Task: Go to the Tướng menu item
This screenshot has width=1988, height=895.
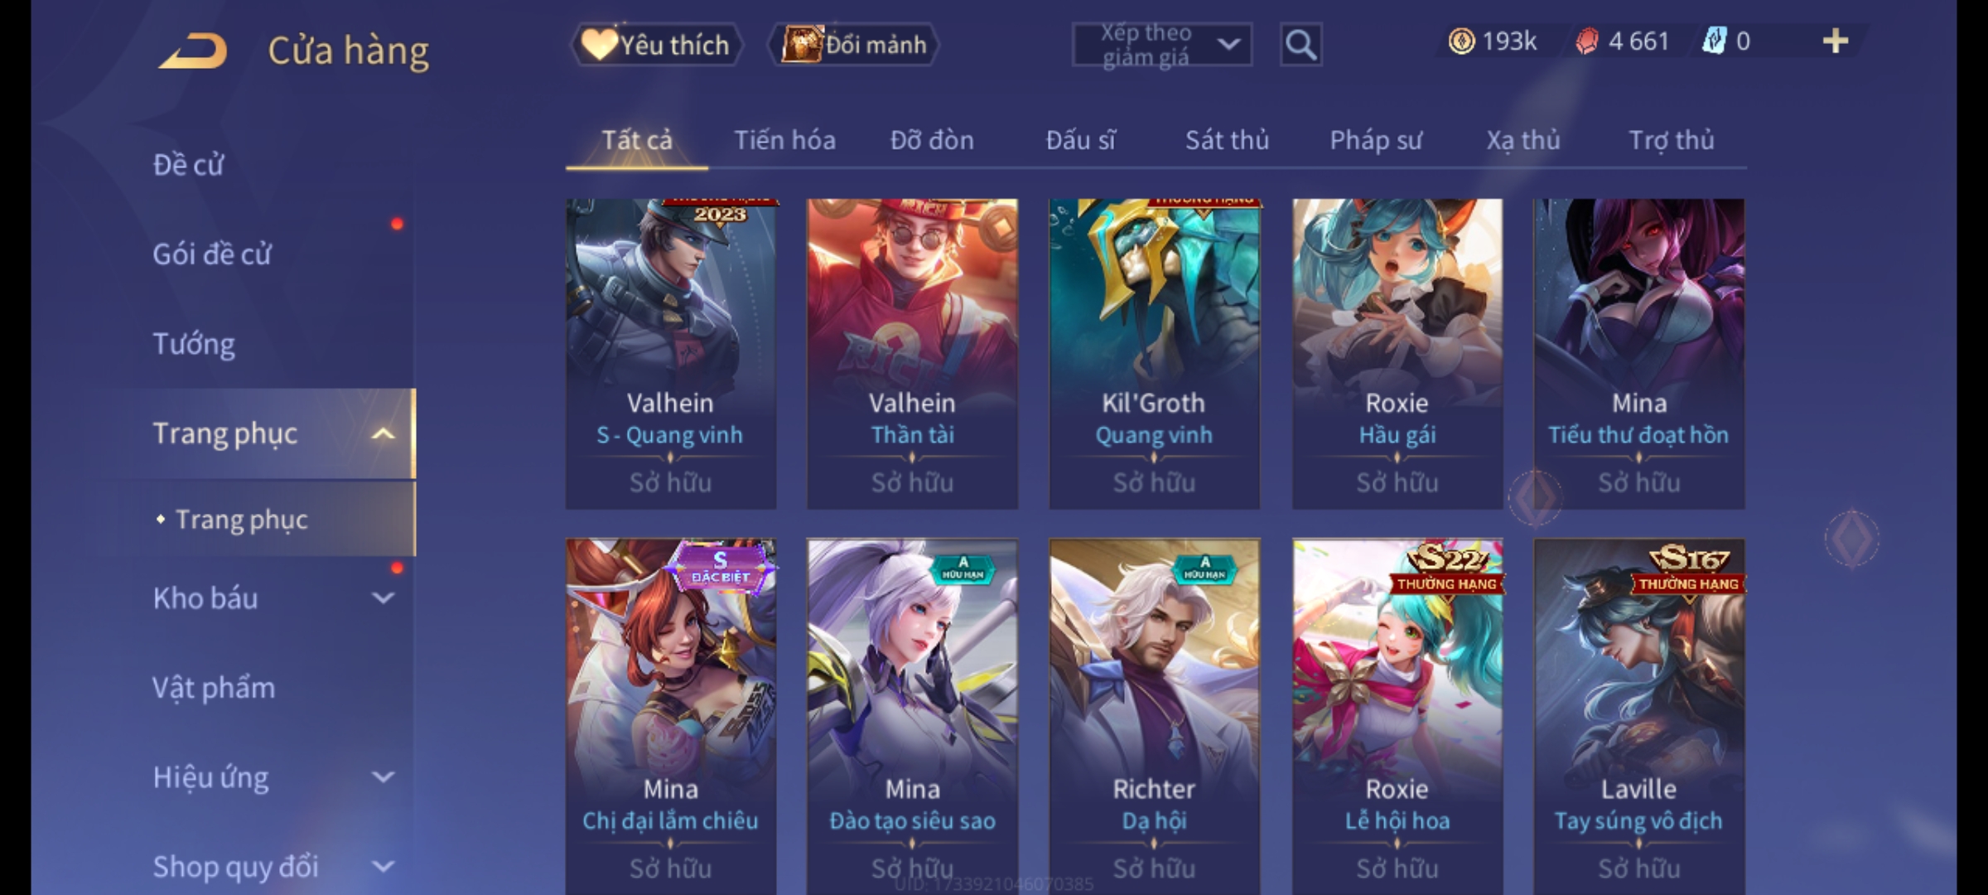Action: tap(194, 344)
